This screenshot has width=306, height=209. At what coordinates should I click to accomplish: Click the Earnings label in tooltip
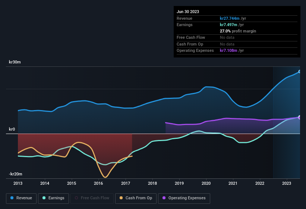point(184,25)
